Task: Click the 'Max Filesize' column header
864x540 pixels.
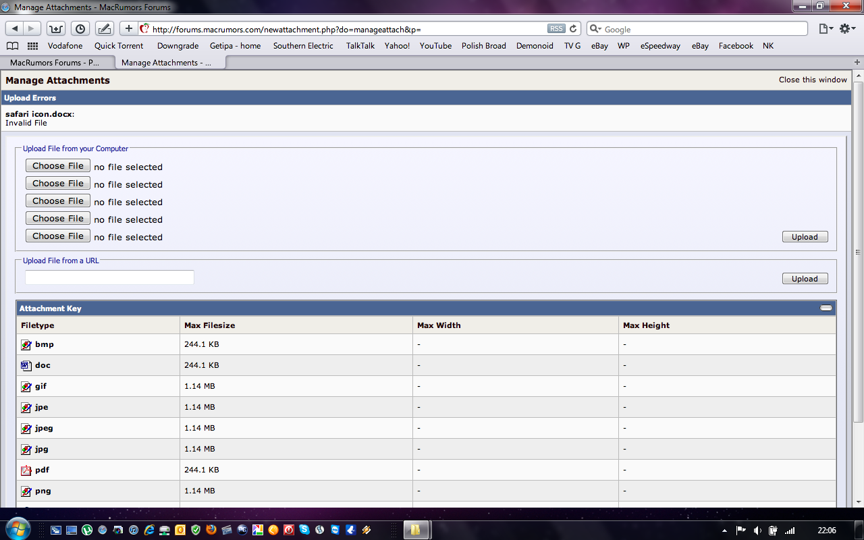Action: click(209, 325)
